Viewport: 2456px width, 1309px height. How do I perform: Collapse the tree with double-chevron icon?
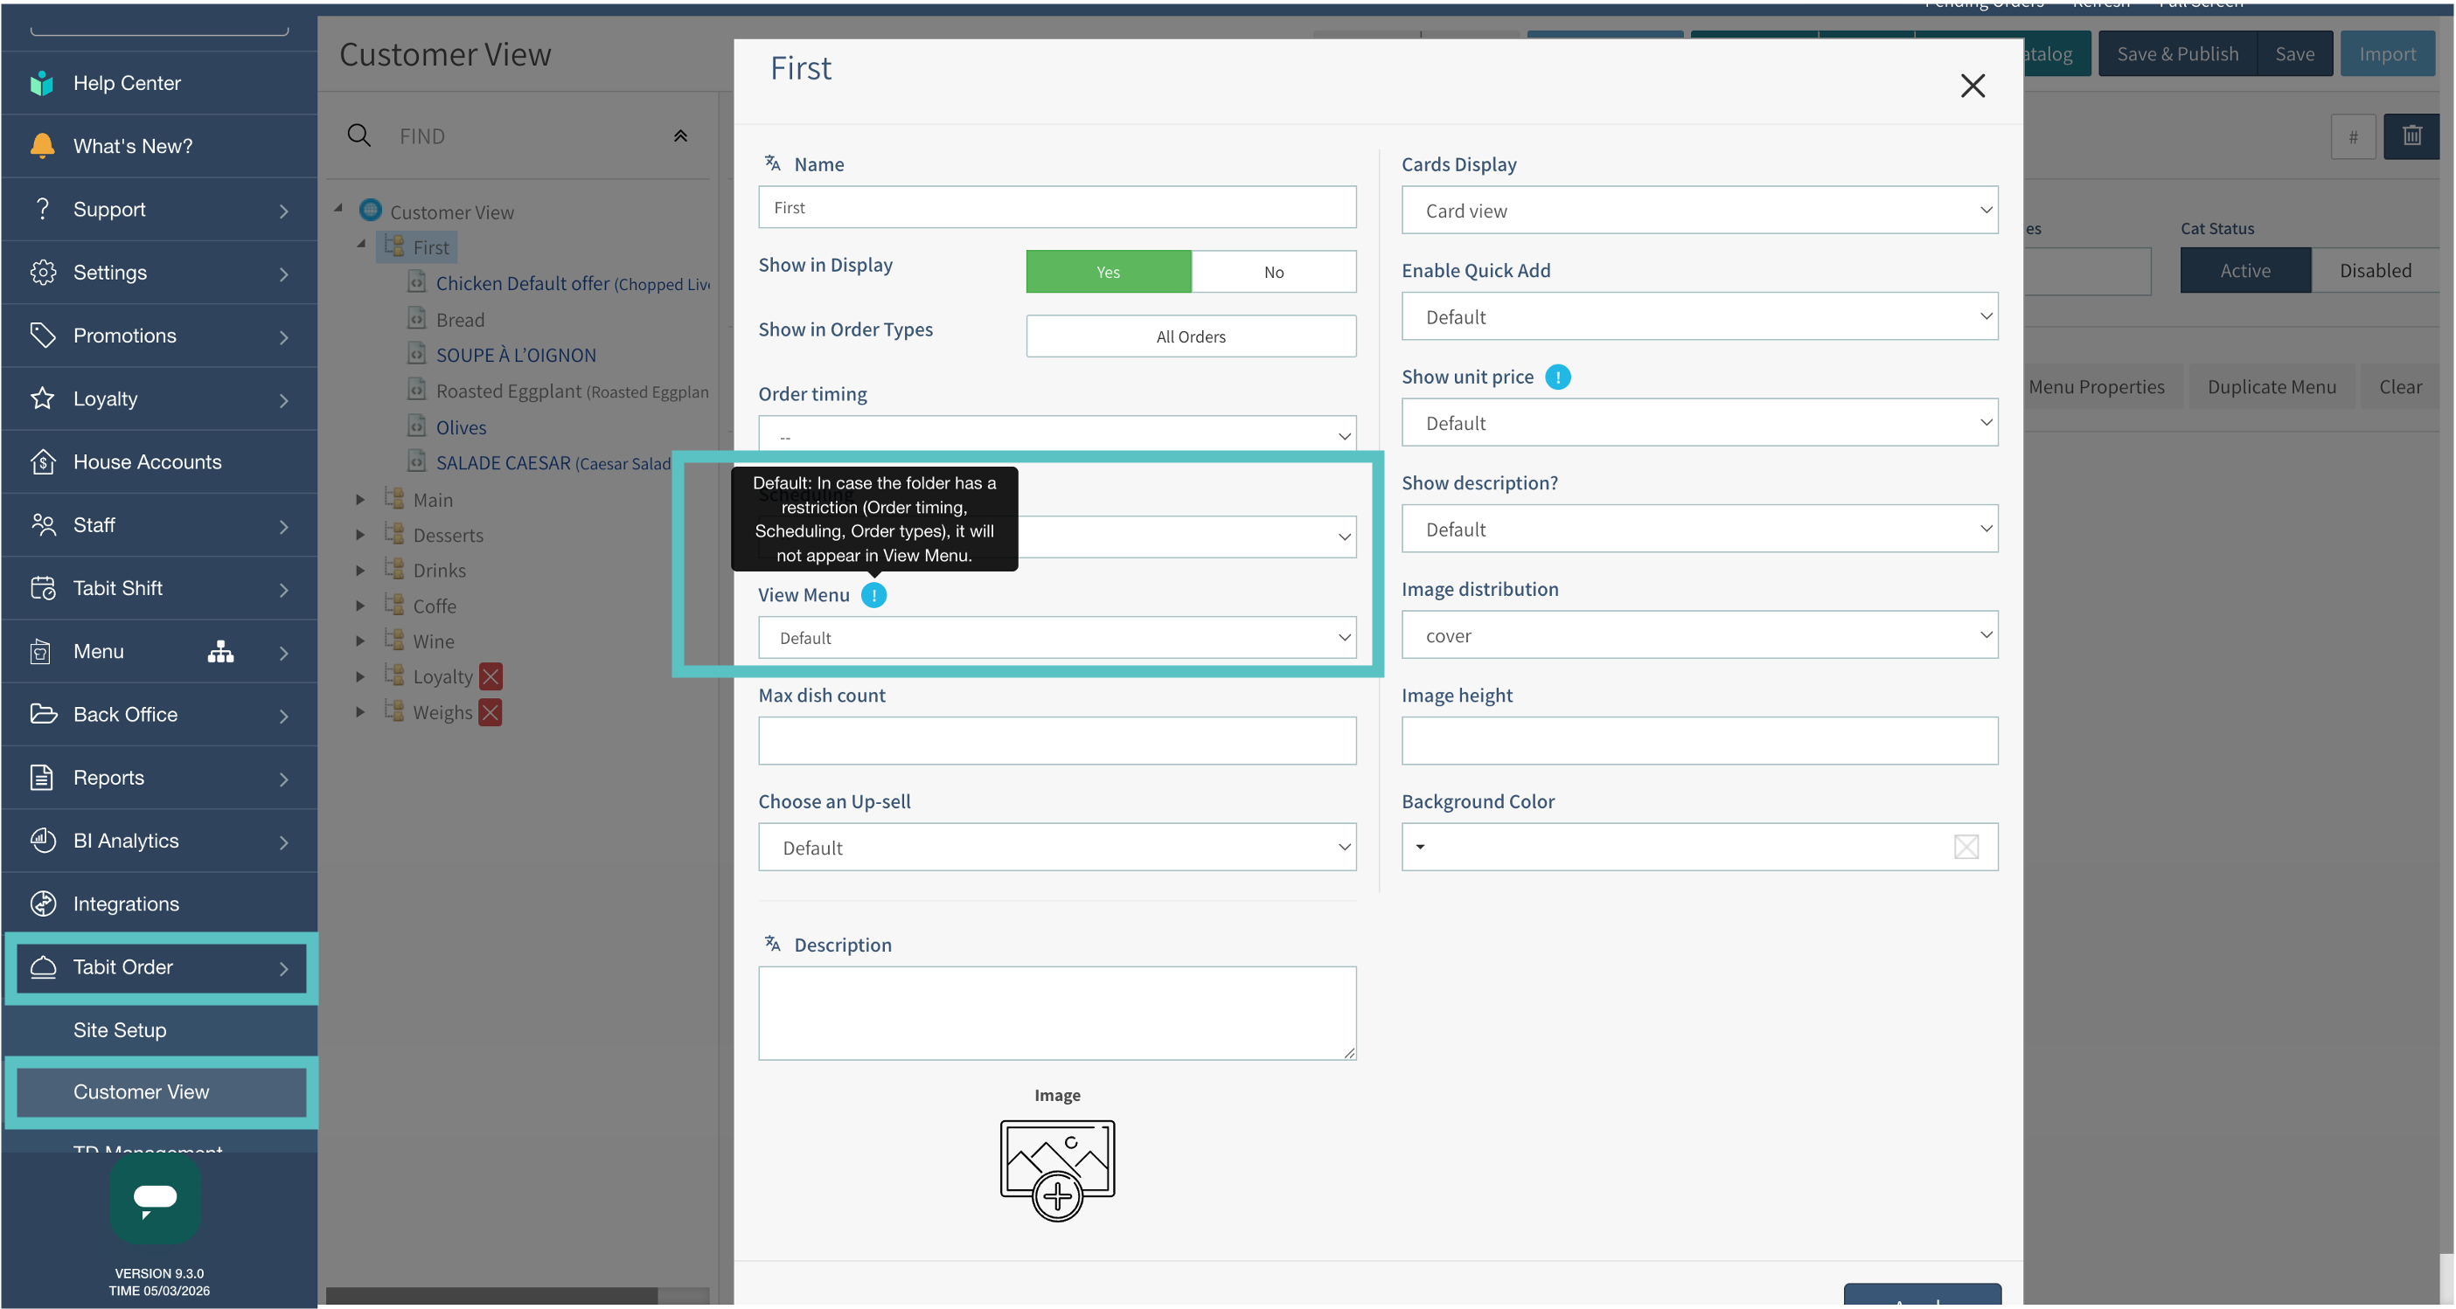(x=681, y=135)
